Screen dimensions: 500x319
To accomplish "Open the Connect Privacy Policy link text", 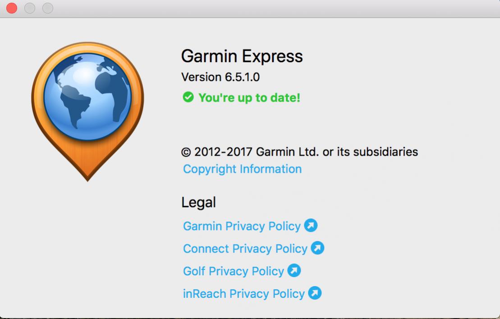I will [x=245, y=249].
